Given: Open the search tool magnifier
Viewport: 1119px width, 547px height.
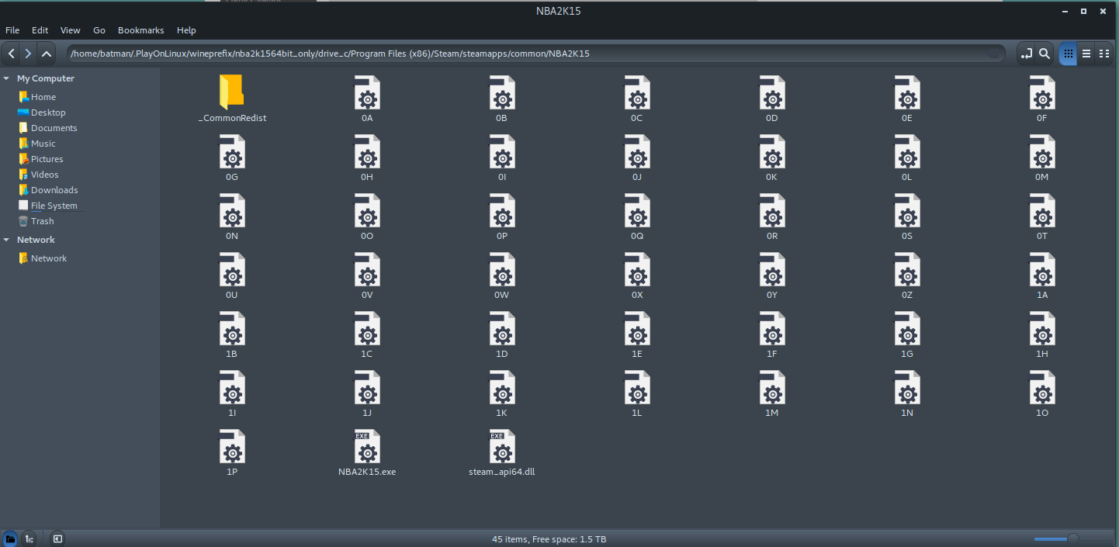Looking at the screenshot, I should [1045, 54].
